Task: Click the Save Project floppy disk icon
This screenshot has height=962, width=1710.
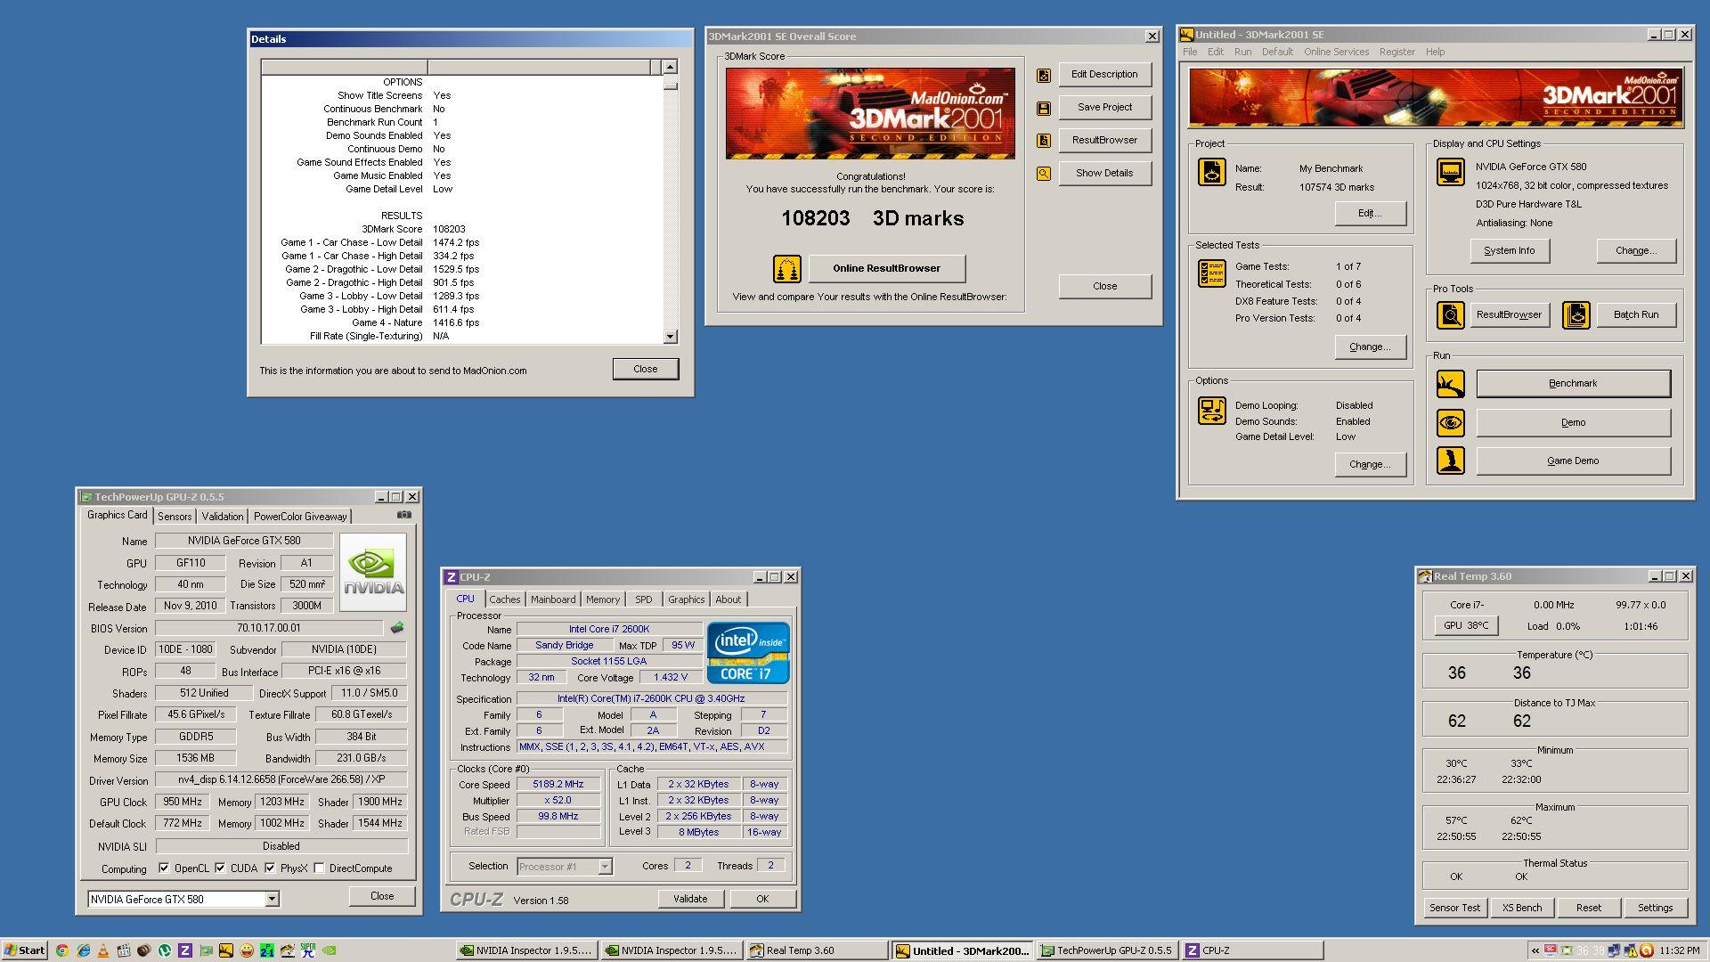Action: click(x=1043, y=109)
